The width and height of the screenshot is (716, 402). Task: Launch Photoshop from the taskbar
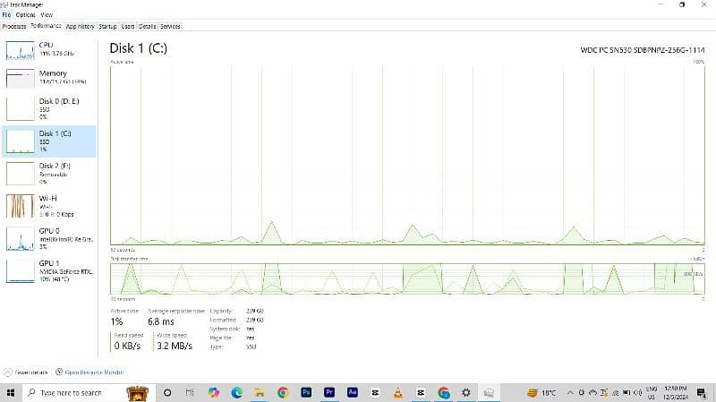point(306,392)
